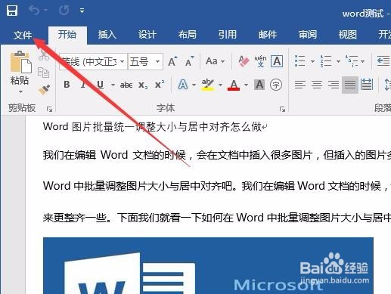Toggle Bold formatting
Screen dimensions: 391x294
click(67, 85)
